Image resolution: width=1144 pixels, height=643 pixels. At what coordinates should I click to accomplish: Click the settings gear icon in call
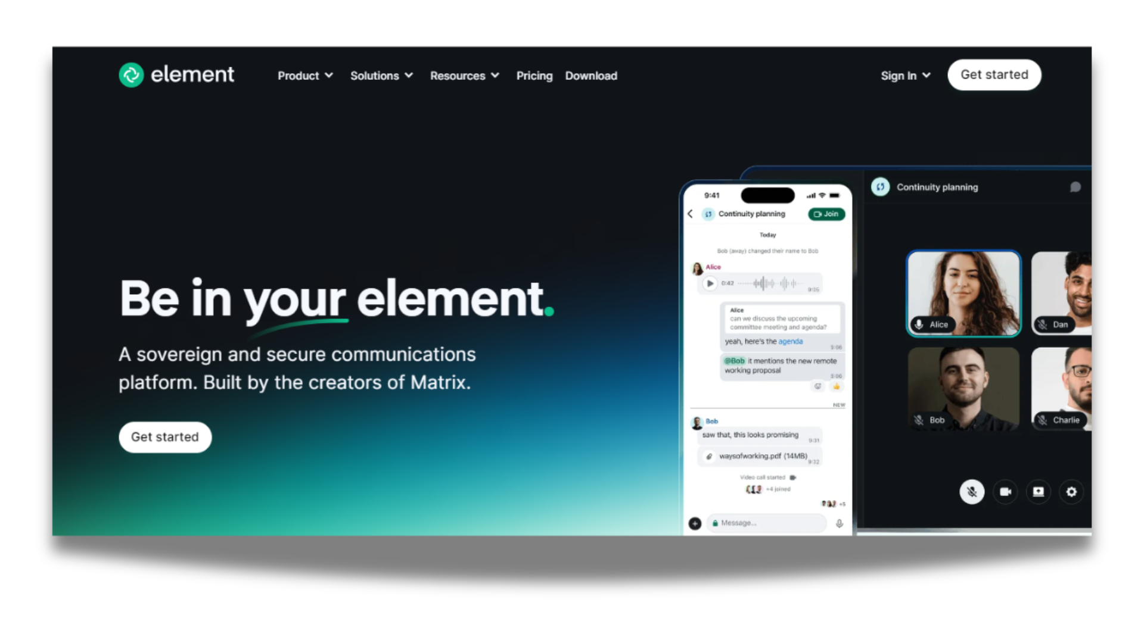1071,491
